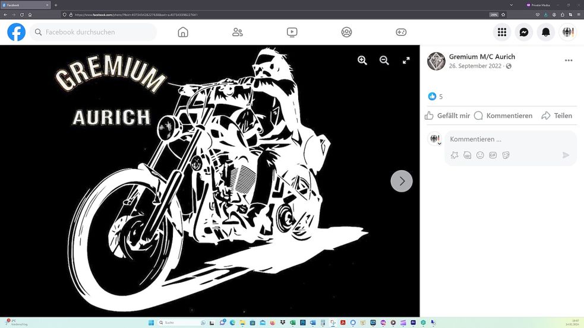Insert a GIF in comment
584x328 pixels.
point(493,155)
